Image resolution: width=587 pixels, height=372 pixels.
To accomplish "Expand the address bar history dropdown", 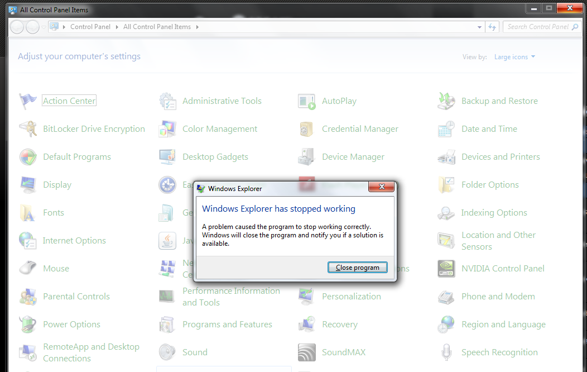I will coord(479,26).
